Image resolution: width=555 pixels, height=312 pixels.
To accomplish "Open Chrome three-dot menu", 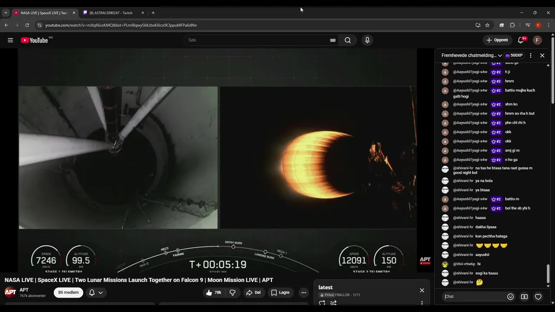I will coord(548,25).
